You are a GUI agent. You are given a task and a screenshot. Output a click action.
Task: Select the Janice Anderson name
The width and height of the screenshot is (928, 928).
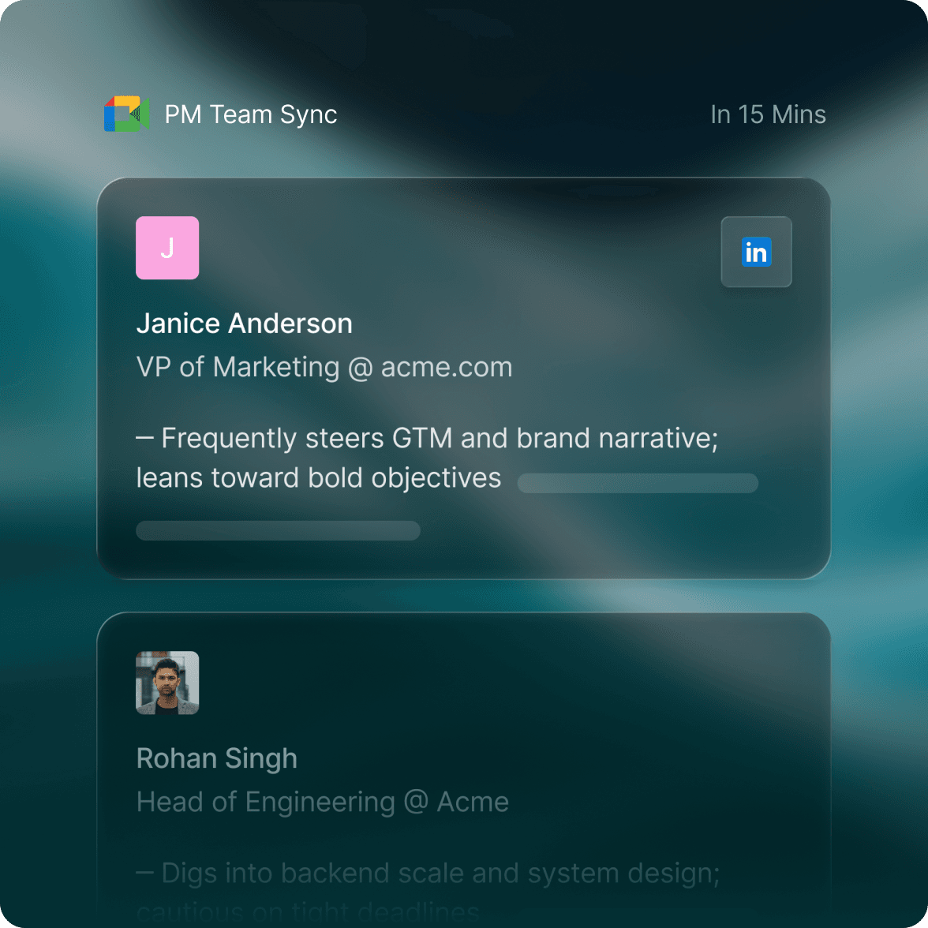pos(244,324)
